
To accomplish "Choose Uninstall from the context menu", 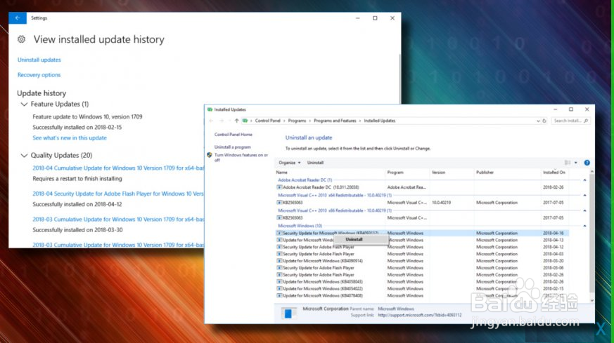I will click(x=354, y=239).
